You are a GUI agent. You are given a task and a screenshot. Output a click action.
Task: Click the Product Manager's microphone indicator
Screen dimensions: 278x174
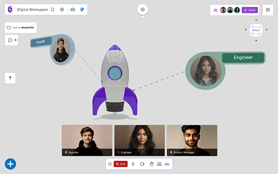(x=171, y=152)
